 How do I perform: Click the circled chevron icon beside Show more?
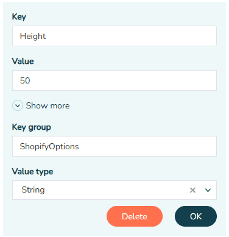18,105
